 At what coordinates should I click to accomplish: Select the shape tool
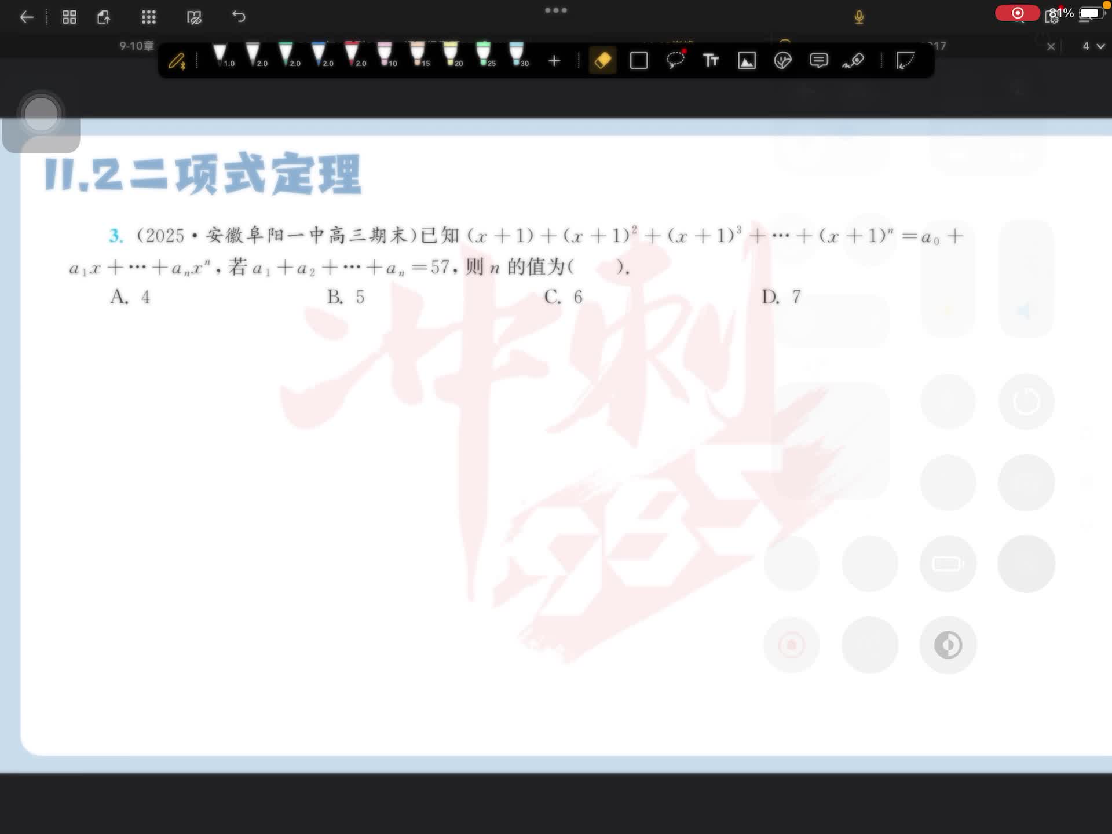point(639,60)
